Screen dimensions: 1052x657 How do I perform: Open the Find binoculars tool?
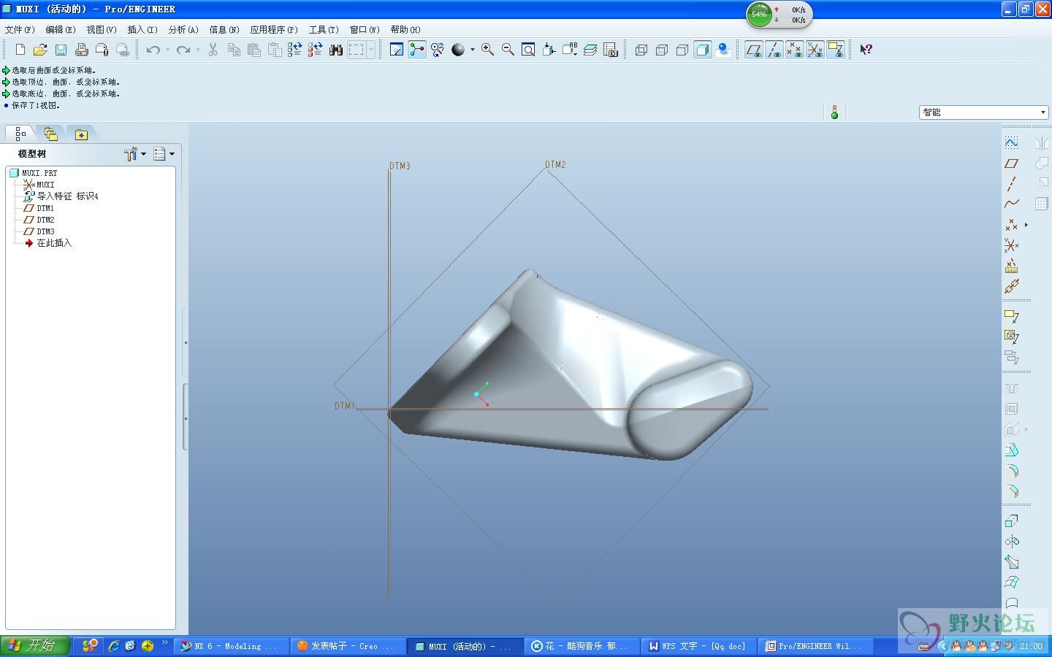336,50
